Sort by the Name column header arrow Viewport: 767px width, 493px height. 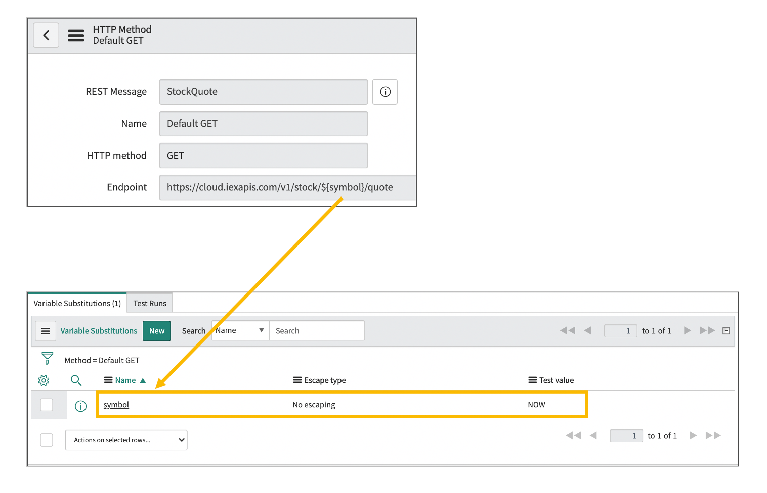point(143,380)
